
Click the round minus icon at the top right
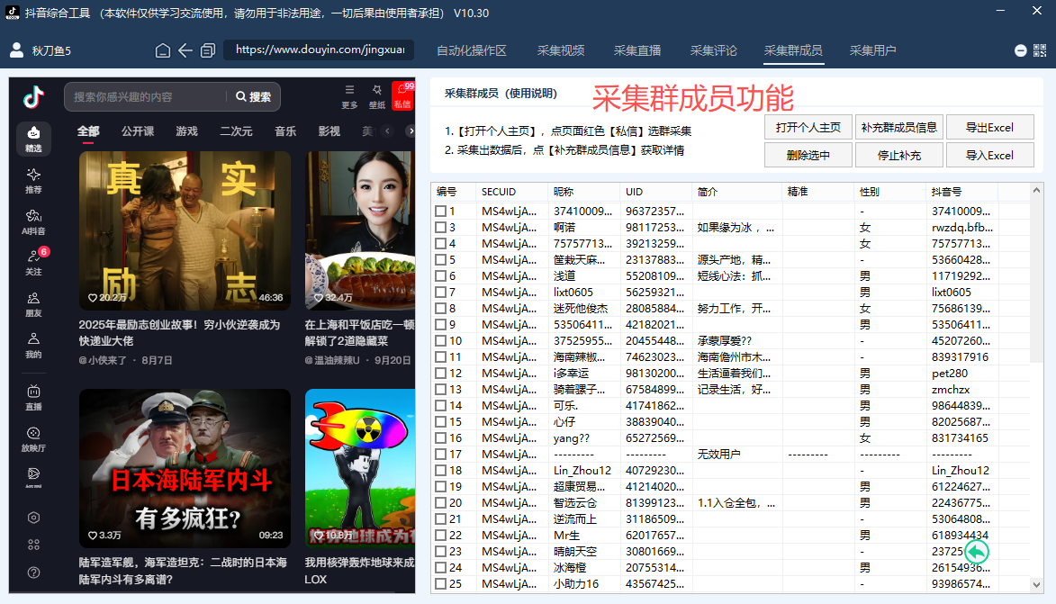[x=1020, y=50]
